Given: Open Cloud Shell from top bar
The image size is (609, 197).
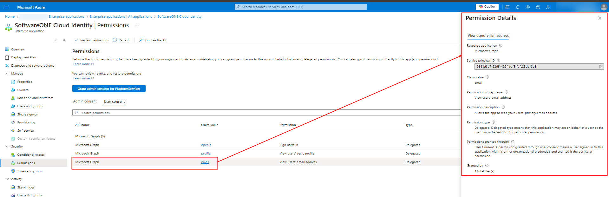Looking at the screenshot, I should pos(507,7).
